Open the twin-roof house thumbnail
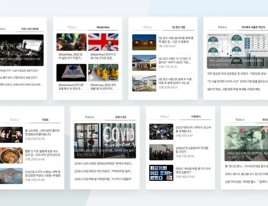 click(144, 83)
